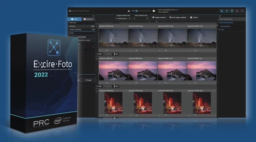Switch to the Ergebnisse tab

[88, 20]
